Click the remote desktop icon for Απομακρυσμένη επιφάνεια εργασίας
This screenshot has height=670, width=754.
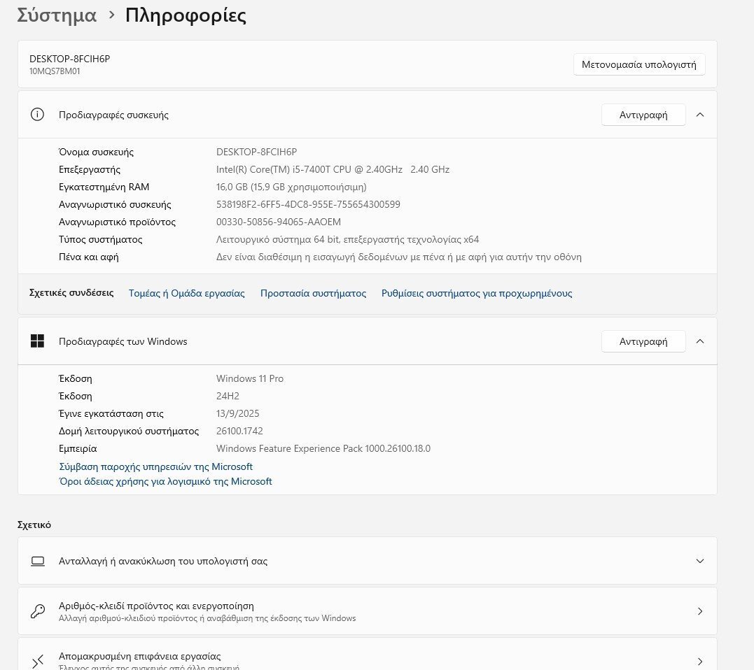click(x=38, y=662)
